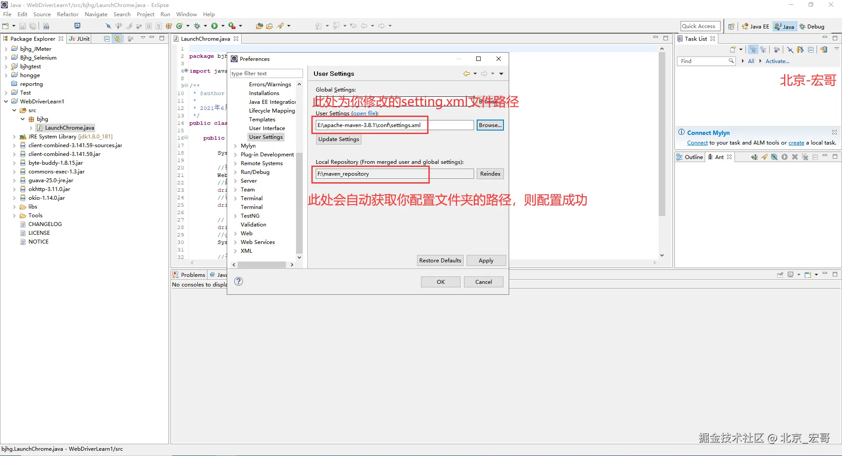The image size is (842, 456).
Task: Open the Refactor menu
Action: click(68, 14)
